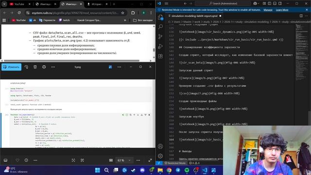Open the editor More Actions menu
311x175 pixels.
[307, 16]
